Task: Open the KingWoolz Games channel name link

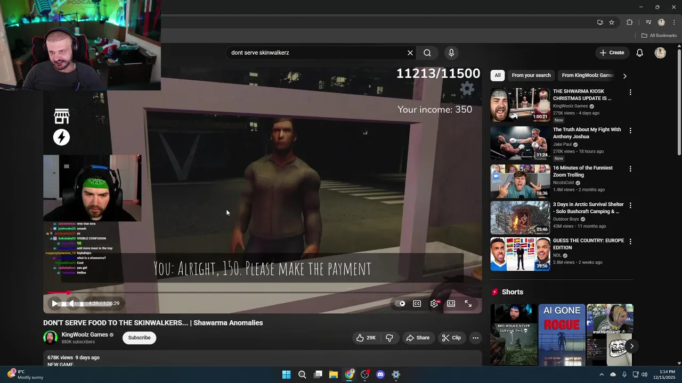Action: tap(85, 335)
